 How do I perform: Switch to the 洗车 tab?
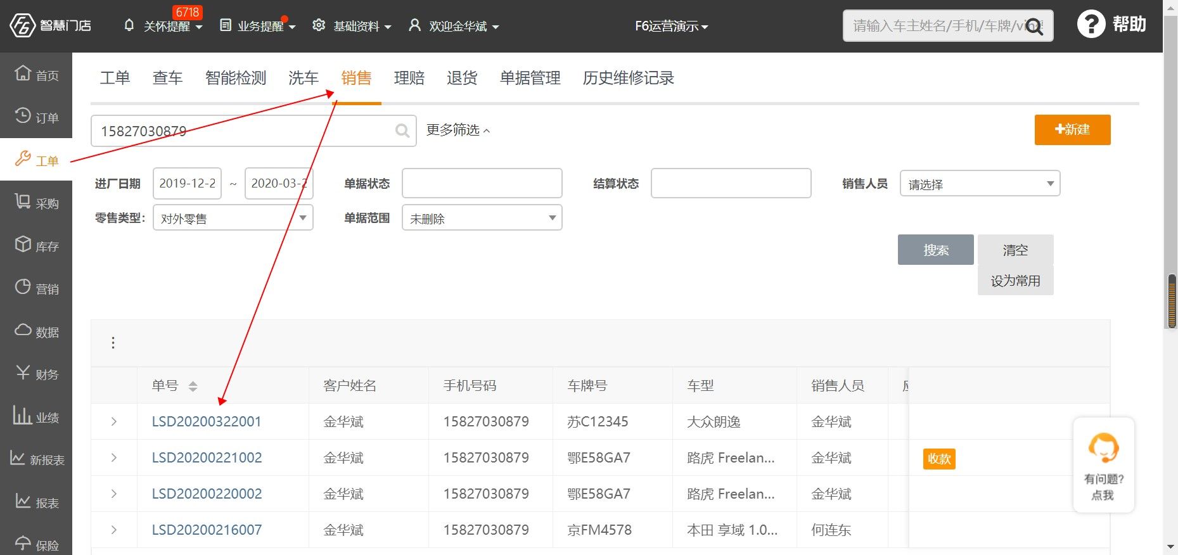point(304,78)
